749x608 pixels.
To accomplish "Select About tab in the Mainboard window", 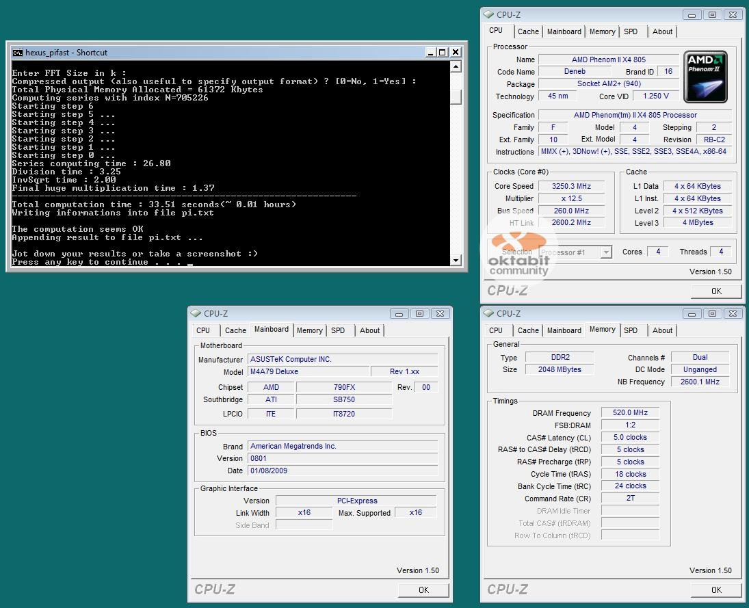I will click(370, 330).
